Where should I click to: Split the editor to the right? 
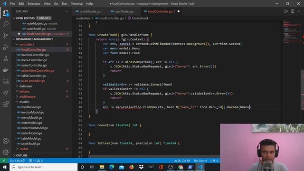(293, 11)
